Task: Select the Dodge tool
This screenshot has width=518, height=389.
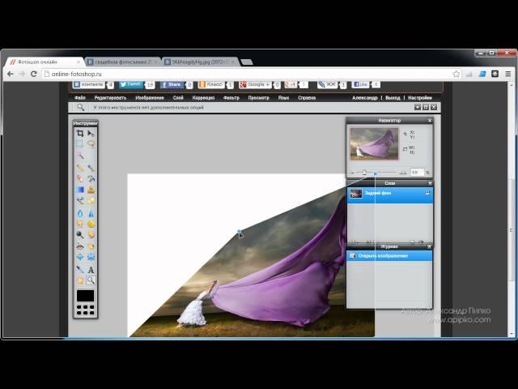Action: click(80, 235)
